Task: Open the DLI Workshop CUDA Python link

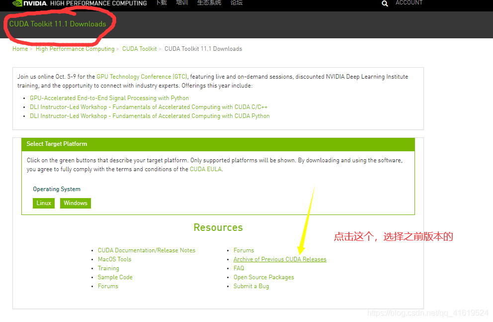Action: [x=150, y=116]
